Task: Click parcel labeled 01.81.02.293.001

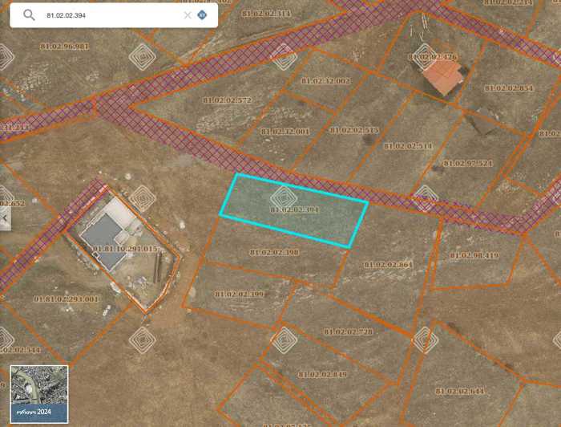Action: click(66, 299)
